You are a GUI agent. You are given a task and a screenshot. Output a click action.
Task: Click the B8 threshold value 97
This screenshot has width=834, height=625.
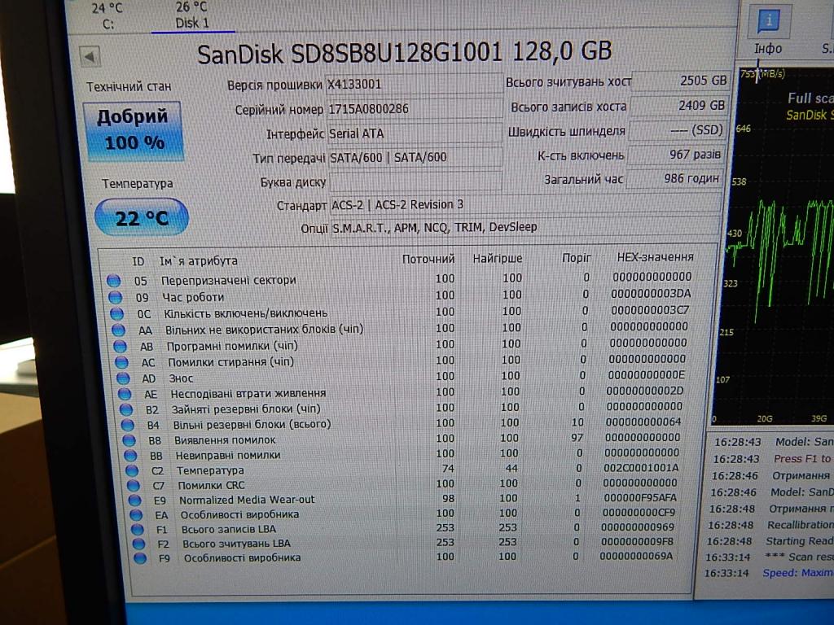tap(577, 437)
